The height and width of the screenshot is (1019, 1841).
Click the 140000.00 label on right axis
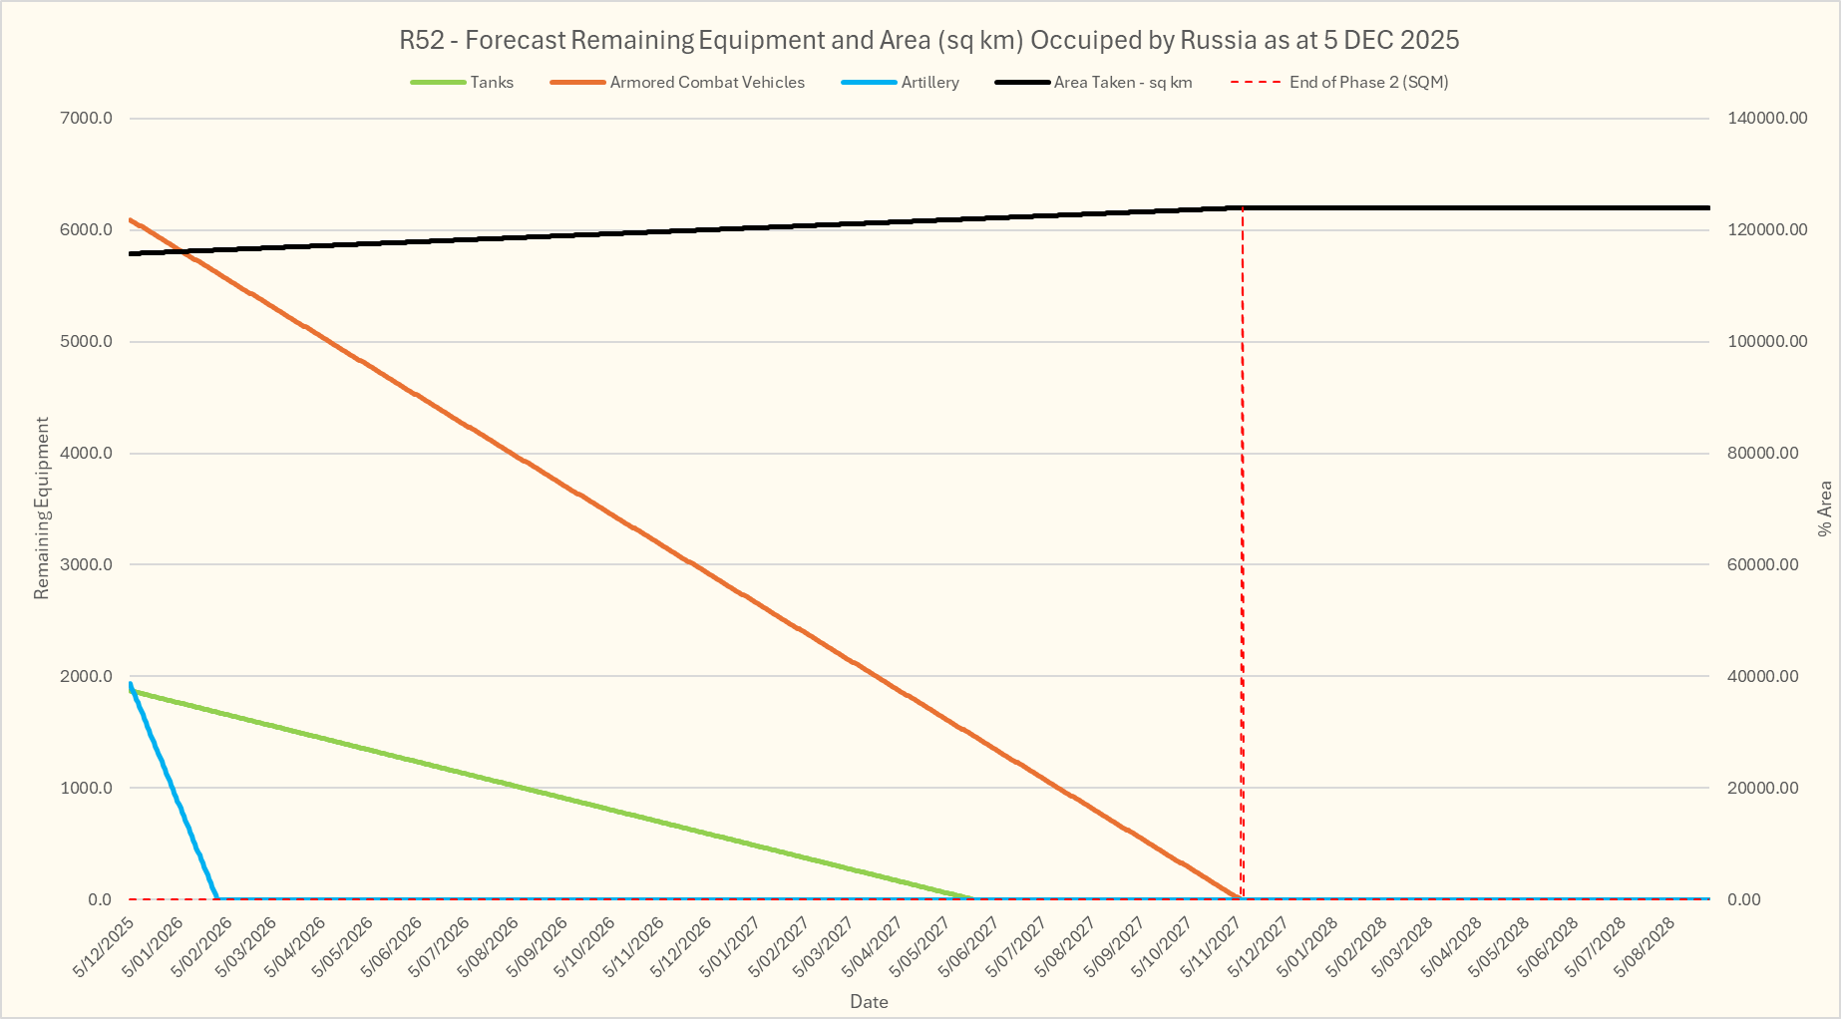(x=1767, y=119)
